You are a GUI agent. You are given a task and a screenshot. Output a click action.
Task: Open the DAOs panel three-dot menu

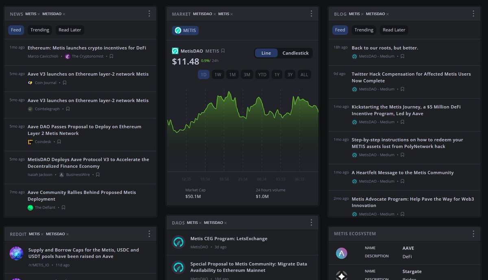pos(311,223)
